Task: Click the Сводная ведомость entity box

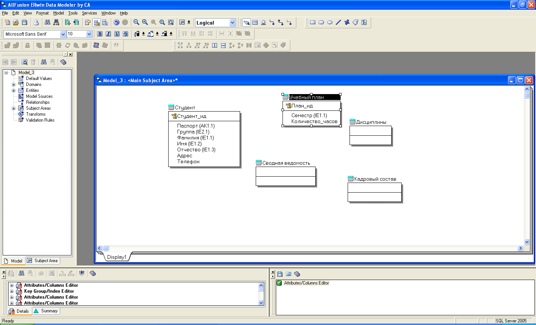Action: [x=285, y=176]
